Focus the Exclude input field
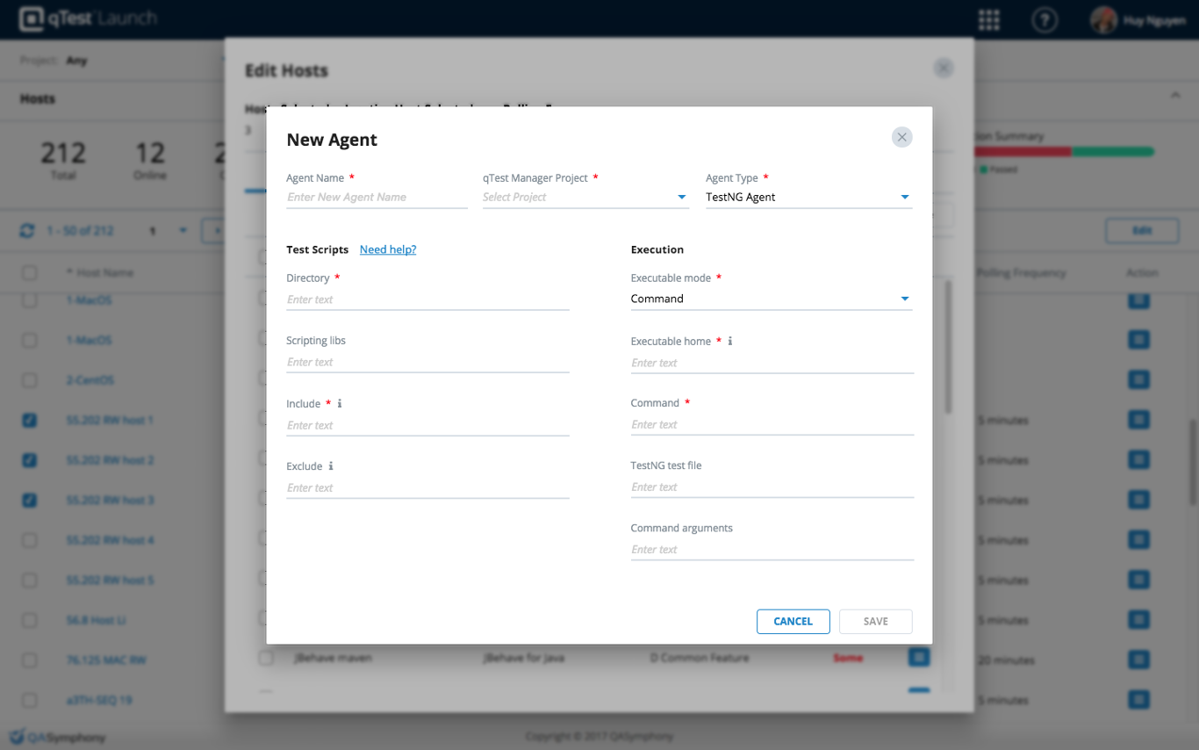 [x=428, y=487]
